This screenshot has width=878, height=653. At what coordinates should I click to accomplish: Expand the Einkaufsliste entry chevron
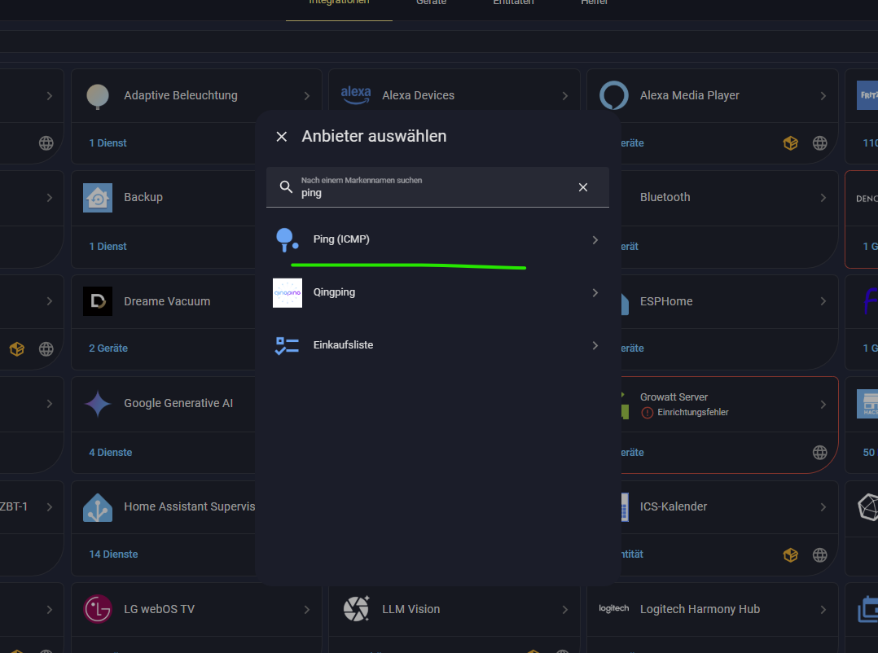click(595, 345)
